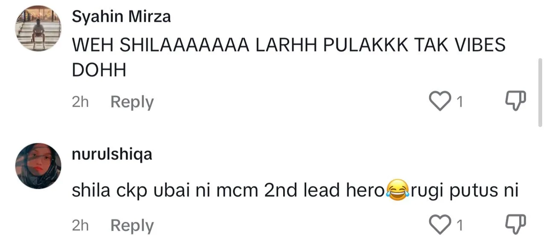Reply to nurulshiqa's comment

[x=132, y=225]
